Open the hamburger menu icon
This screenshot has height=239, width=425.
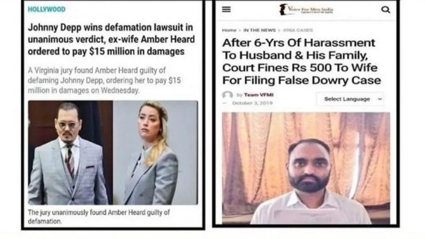tap(226, 10)
